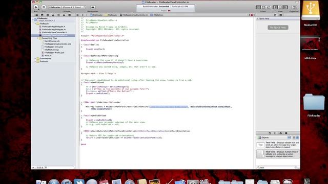Switch to Assistant editor
Image resolution: width=328 pixels, height=184 pixels.
[x=263, y=7]
